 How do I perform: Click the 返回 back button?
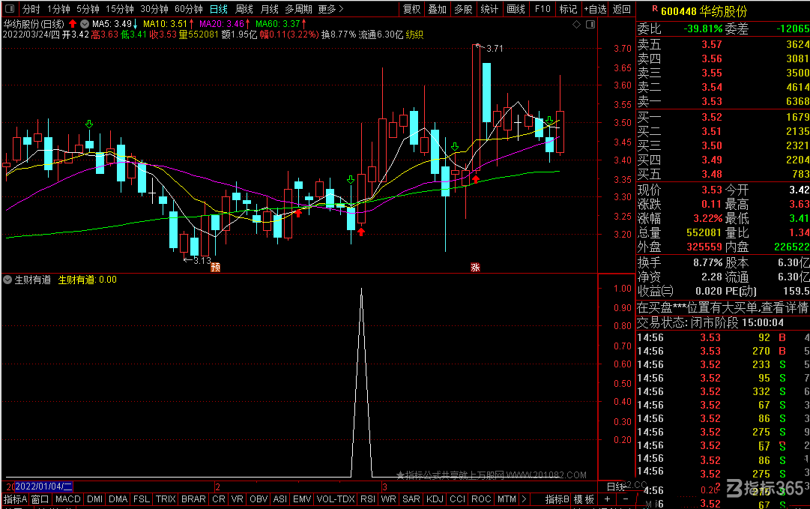pos(621,9)
